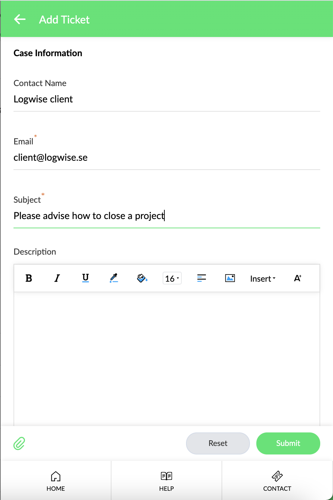Toggle bold formatting in description editor

pyautogui.click(x=29, y=278)
